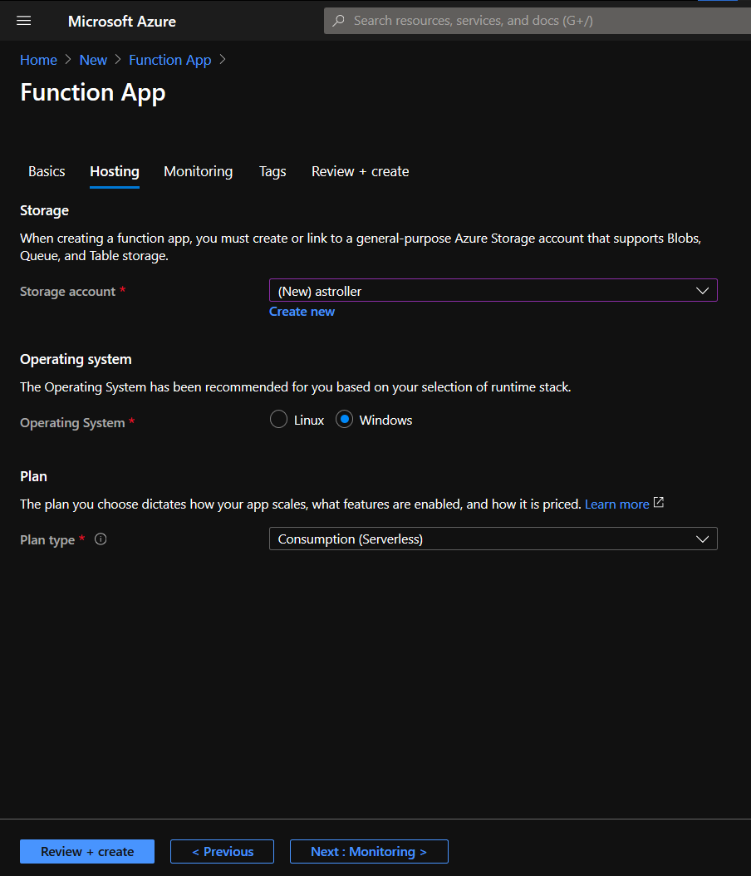The width and height of the screenshot is (751, 876).
Task: Click the info icon beside Plan type
Action: tap(101, 539)
